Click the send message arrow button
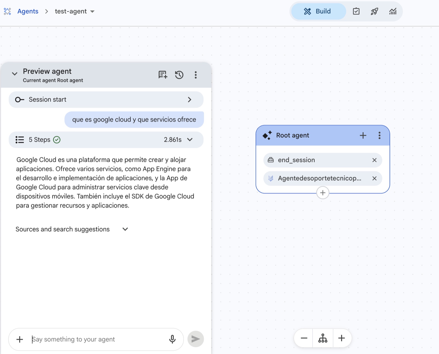 pos(196,339)
